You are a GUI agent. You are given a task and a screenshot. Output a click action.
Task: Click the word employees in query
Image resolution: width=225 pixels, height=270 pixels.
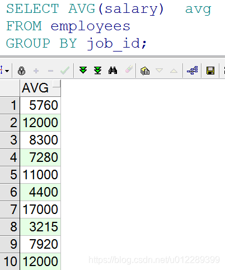(x=90, y=26)
